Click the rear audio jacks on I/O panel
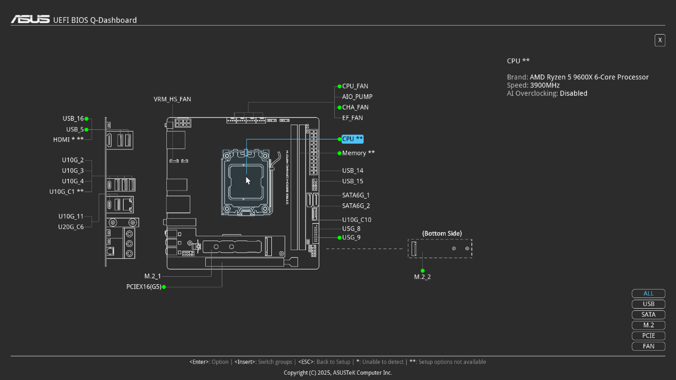676x380 pixels. [x=130, y=243]
